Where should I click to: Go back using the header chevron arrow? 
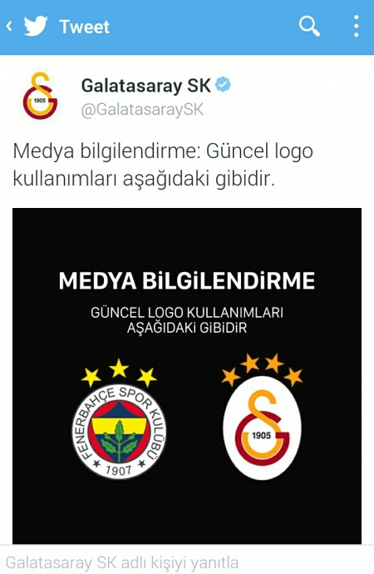(9, 27)
